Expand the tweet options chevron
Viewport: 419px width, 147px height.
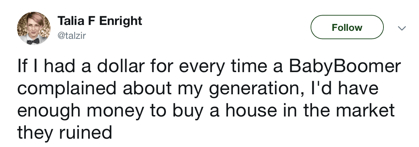point(402,28)
